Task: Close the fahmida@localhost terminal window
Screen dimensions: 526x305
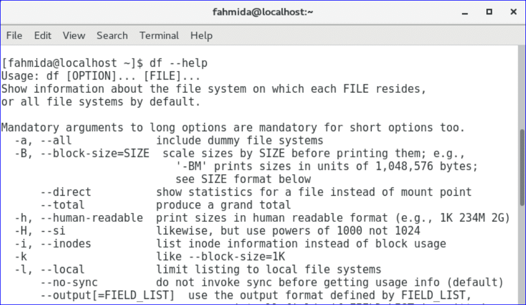Action: [512, 12]
